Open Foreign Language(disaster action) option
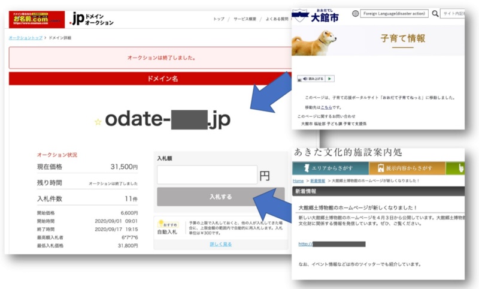This screenshot has height=289, width=479. point(393,13)
